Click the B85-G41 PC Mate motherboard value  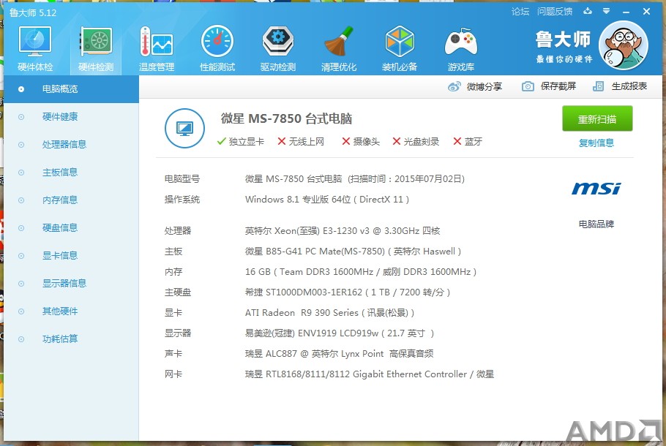353,252
